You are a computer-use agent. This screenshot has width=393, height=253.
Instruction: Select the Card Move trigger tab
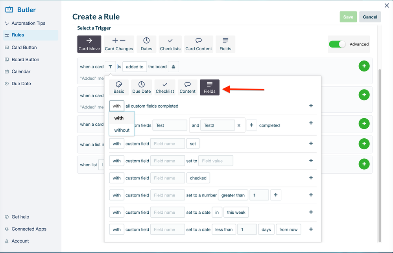coord(89,44)
